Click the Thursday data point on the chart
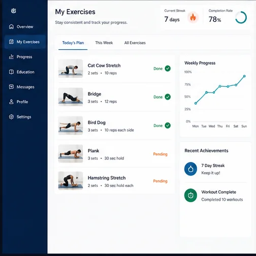 [220, 86]
